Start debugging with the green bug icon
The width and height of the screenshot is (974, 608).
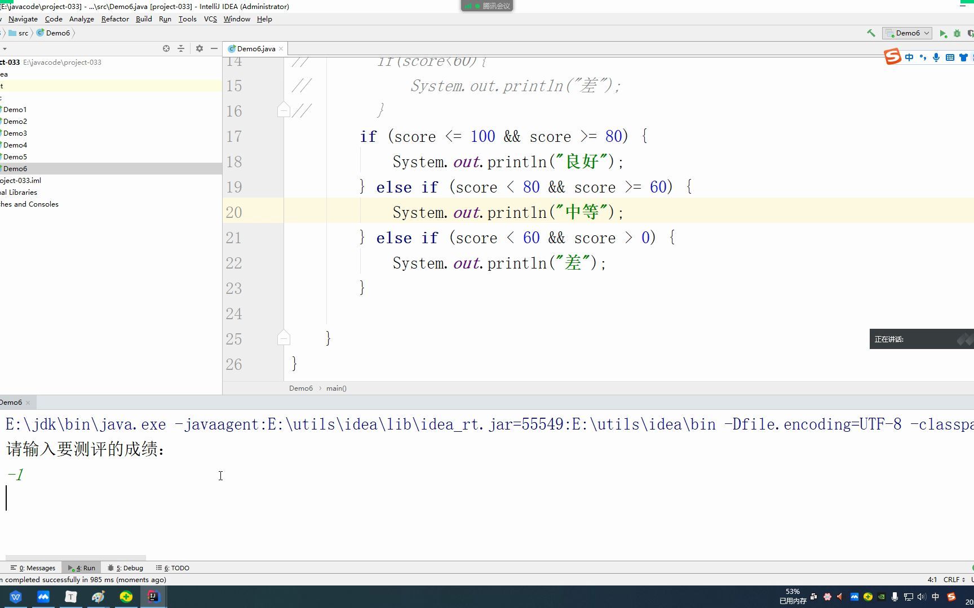pyautogui.click(x=957, y=34)
